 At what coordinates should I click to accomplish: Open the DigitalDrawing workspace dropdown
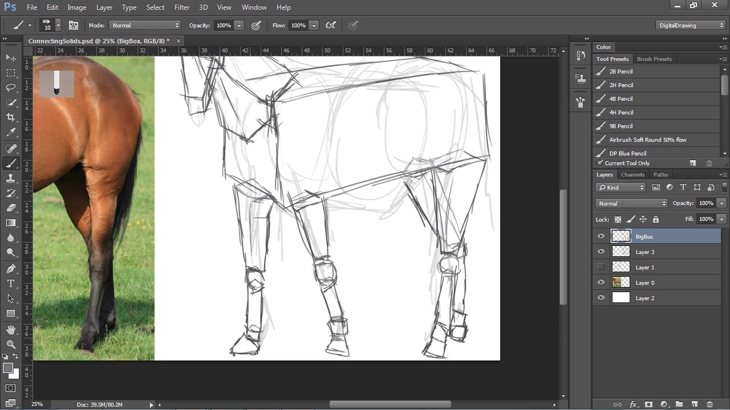[x=690, y=25]
